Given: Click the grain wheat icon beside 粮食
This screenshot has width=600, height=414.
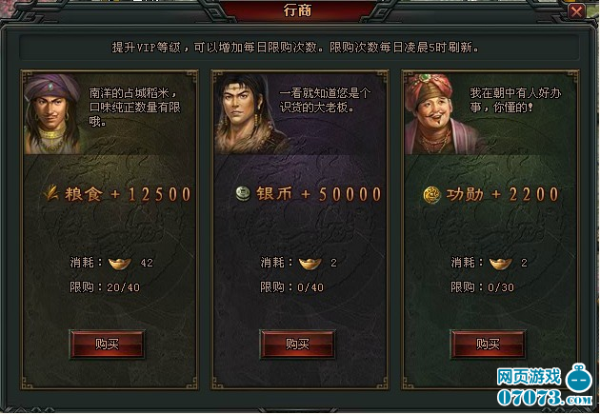Looking at the screenshot, I should coord(50,193).
